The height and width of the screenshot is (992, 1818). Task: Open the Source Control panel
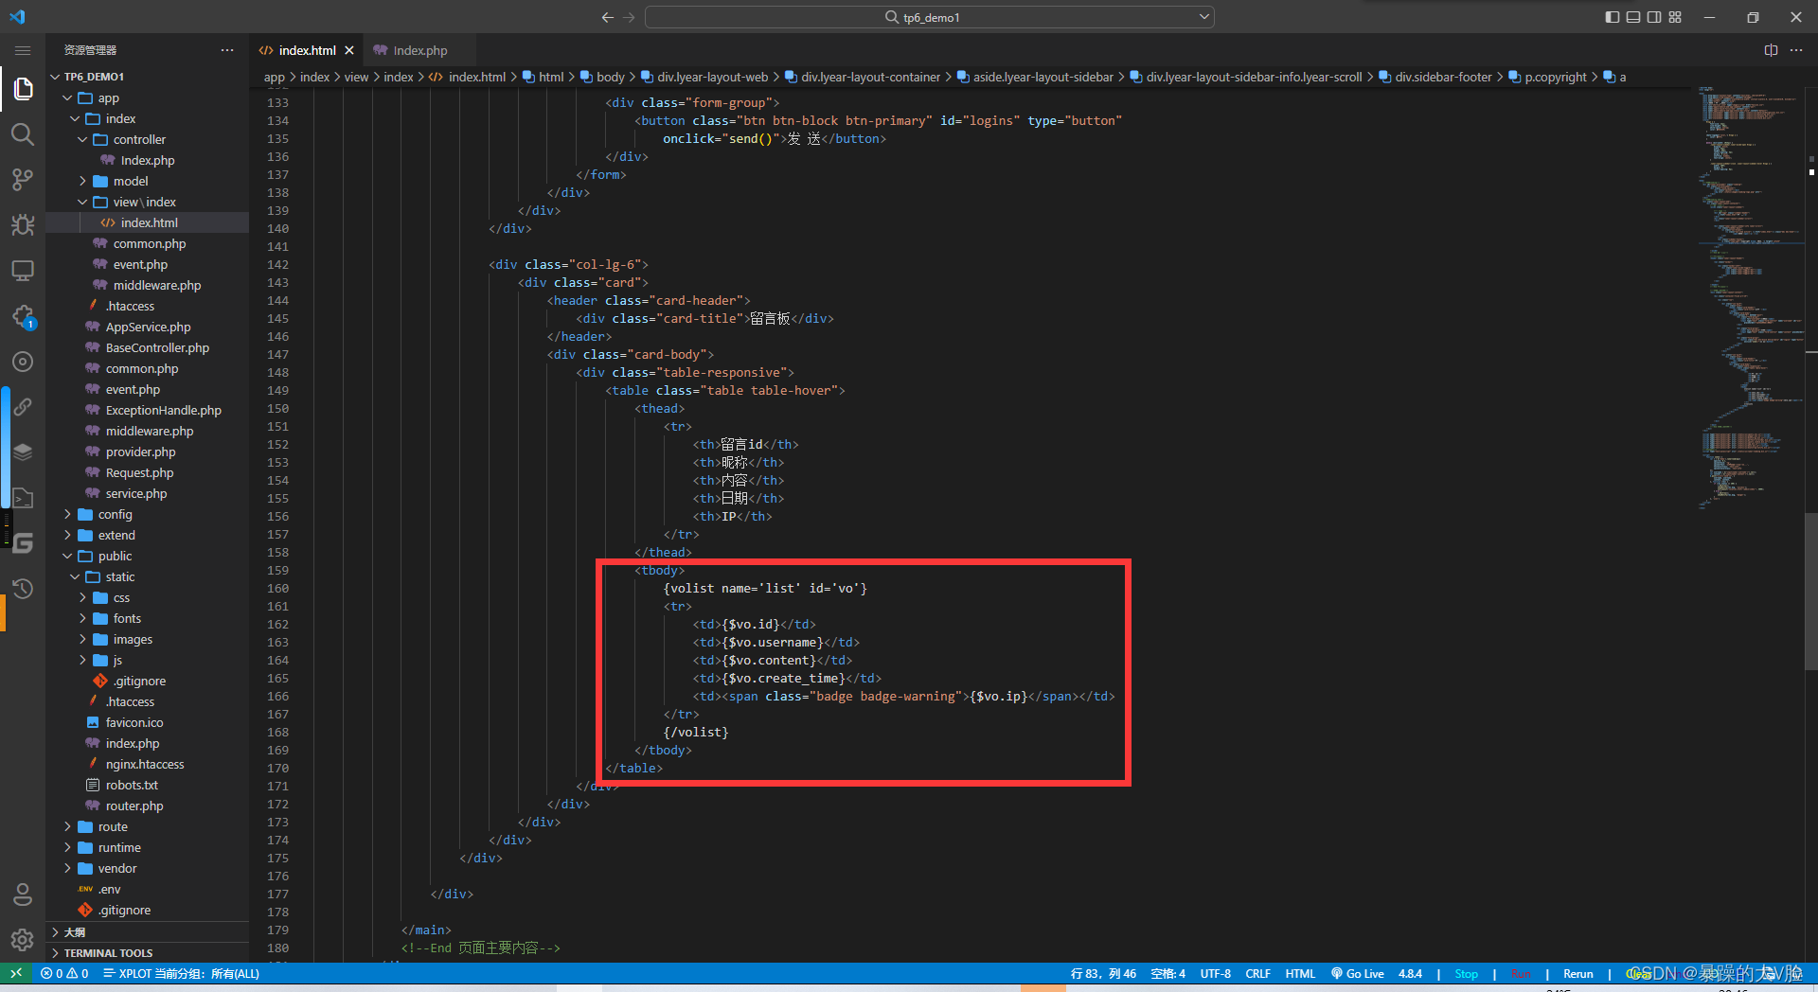(23, 180)
